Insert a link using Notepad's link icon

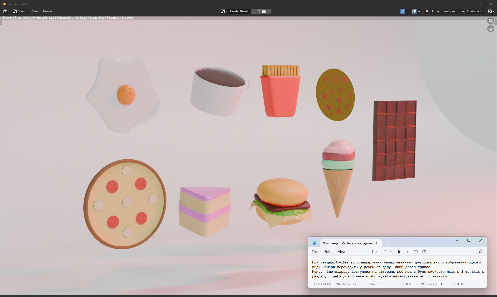point(416,251)
